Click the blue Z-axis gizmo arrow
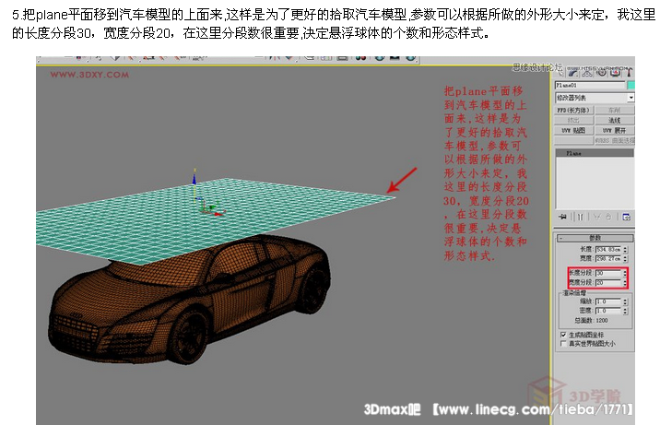660x425 pixels. pyautogui.click(x=194, y=179)
